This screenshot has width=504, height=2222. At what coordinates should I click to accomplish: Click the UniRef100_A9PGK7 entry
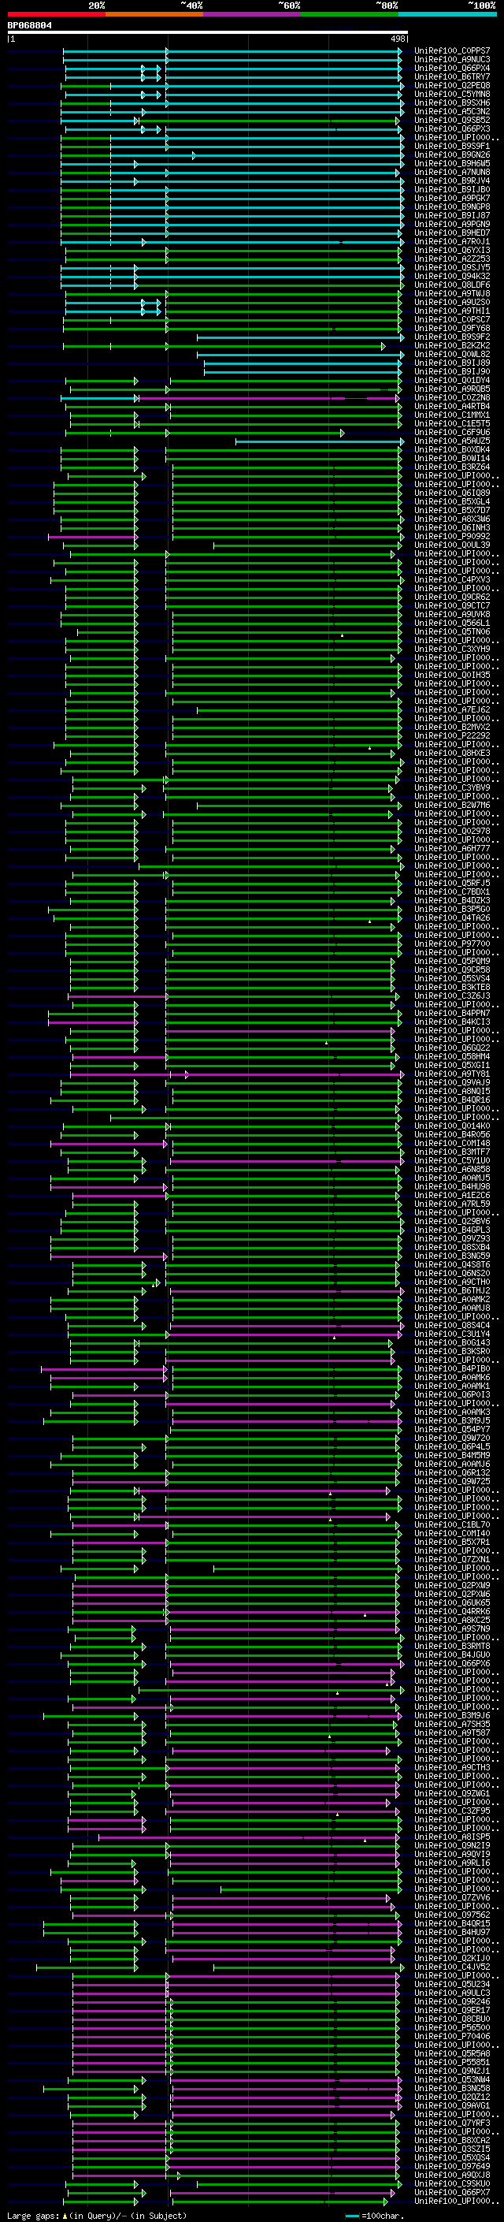click(452, 199)
